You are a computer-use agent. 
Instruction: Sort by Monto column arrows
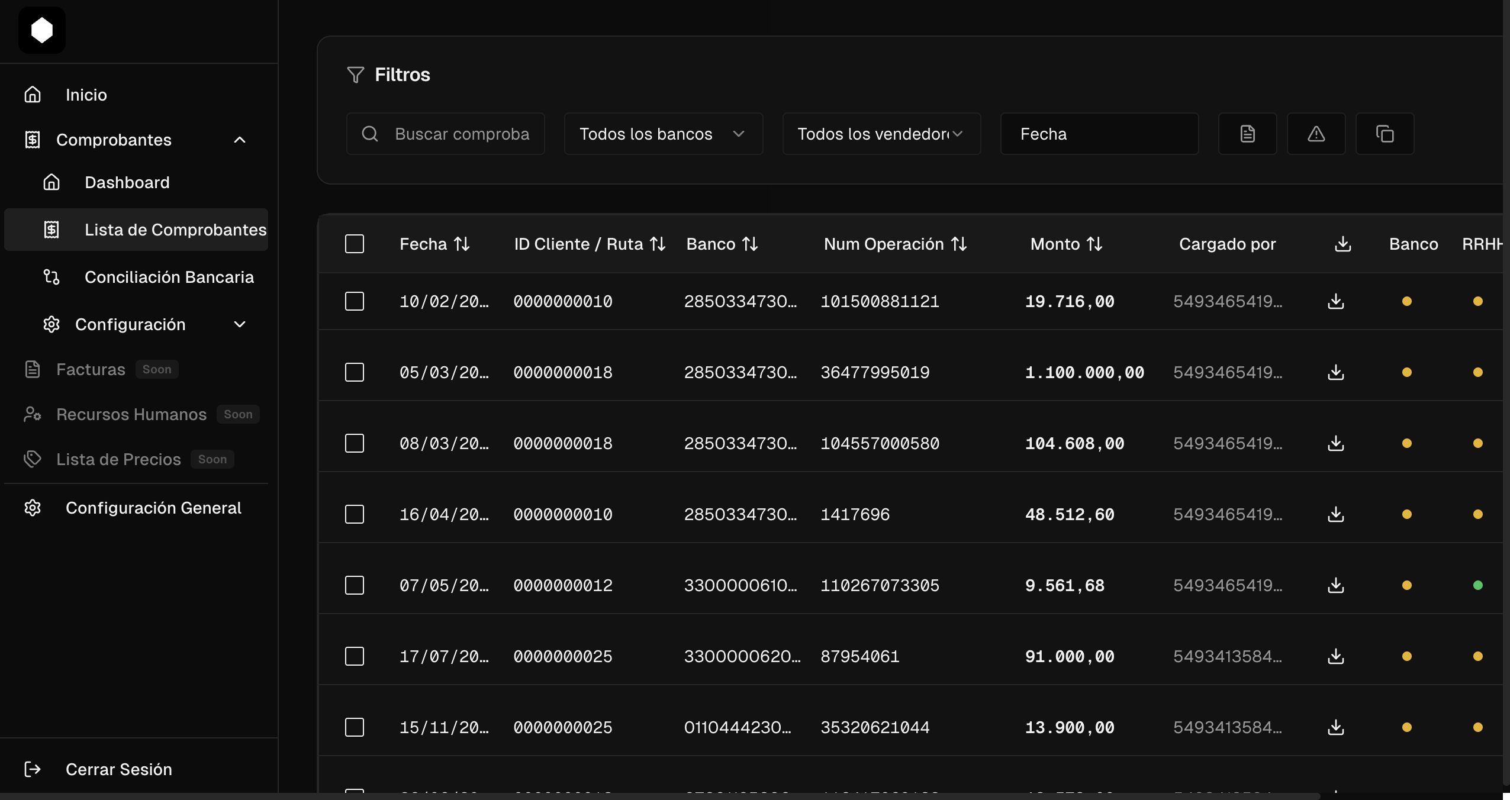pyautogui.click(x=1094, y=244)
